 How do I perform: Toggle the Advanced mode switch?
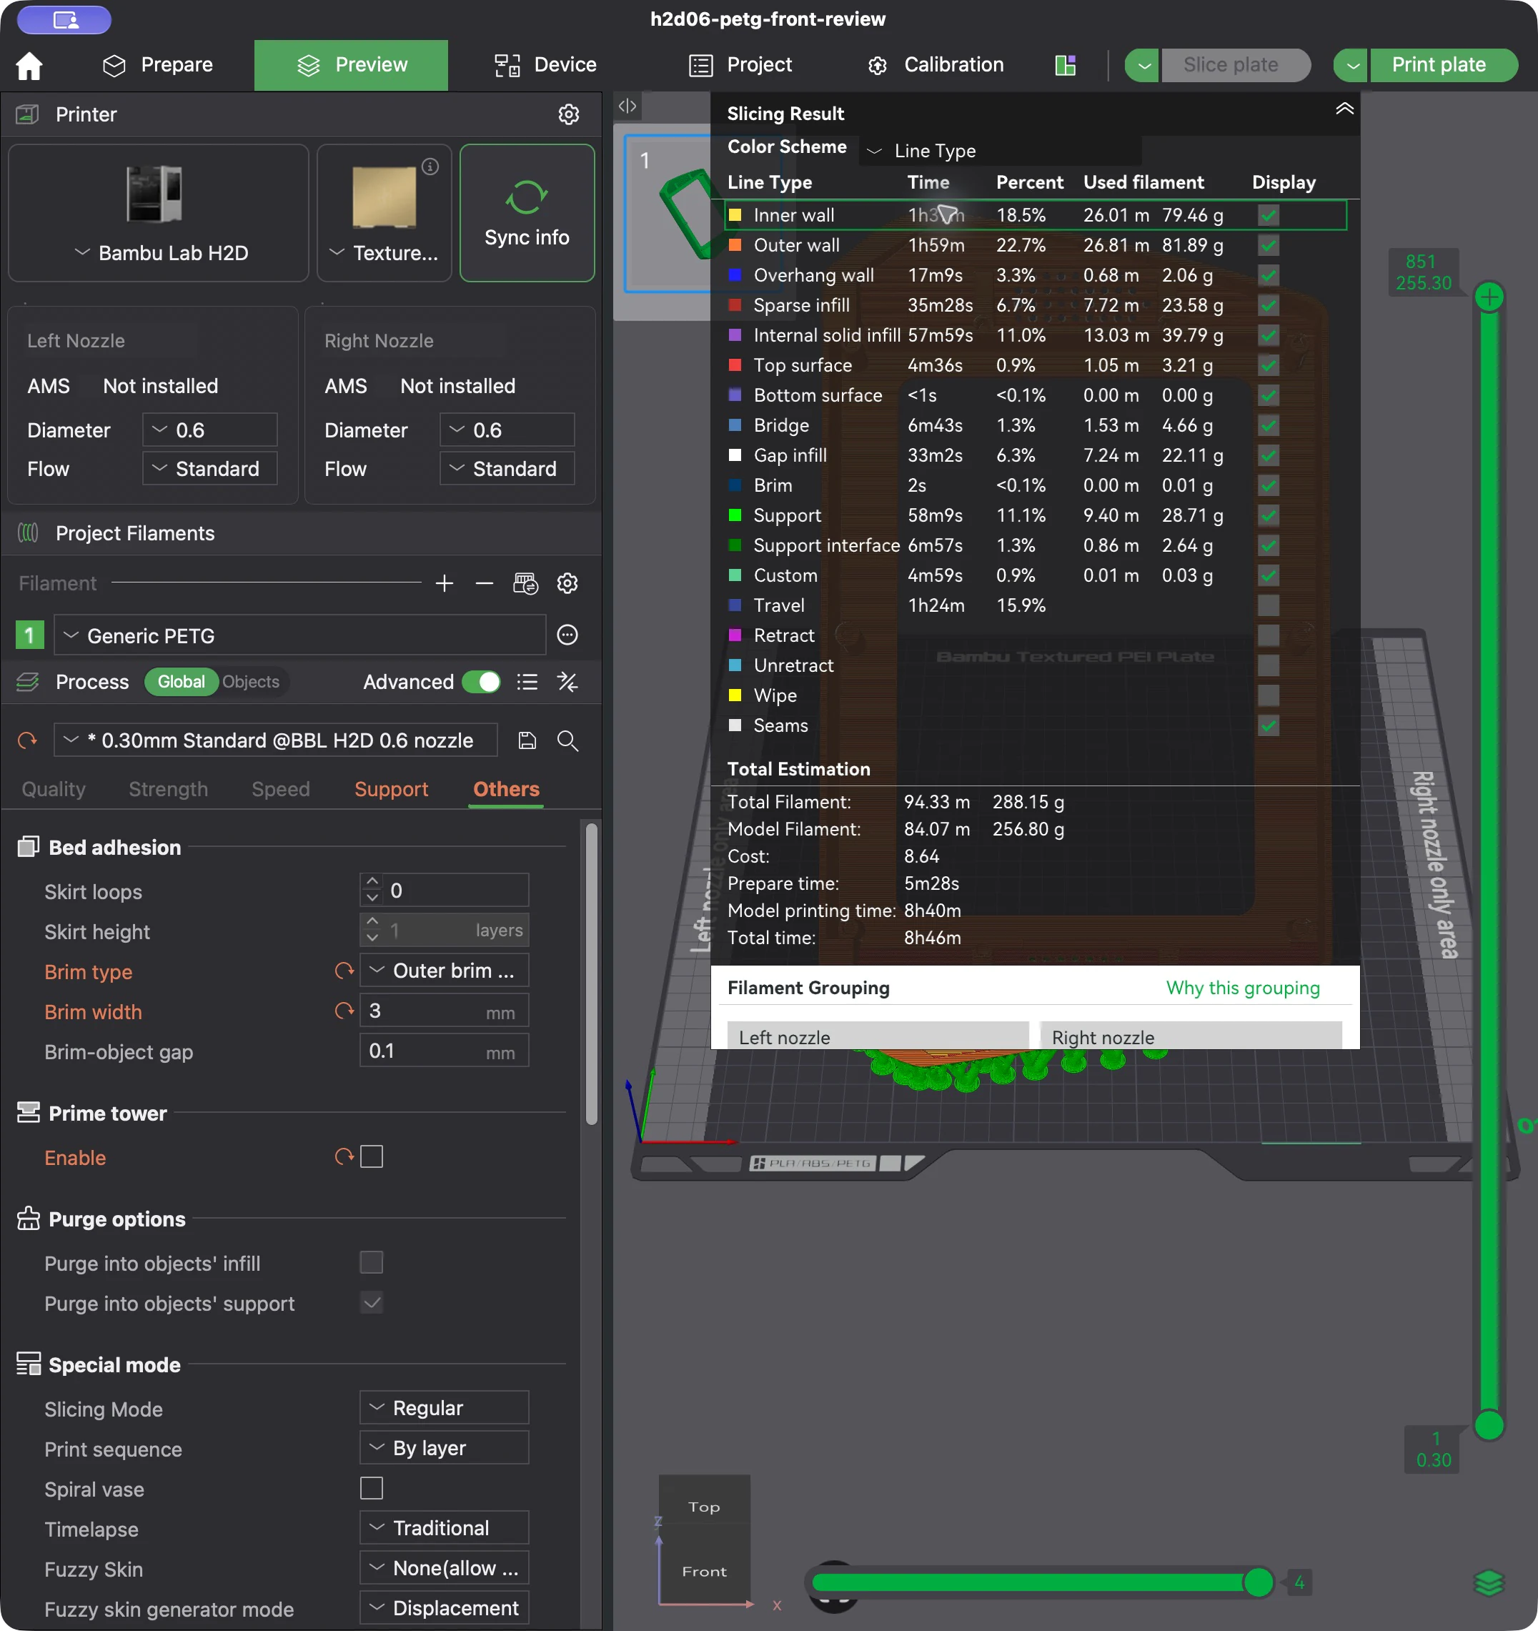coord(481,682)
